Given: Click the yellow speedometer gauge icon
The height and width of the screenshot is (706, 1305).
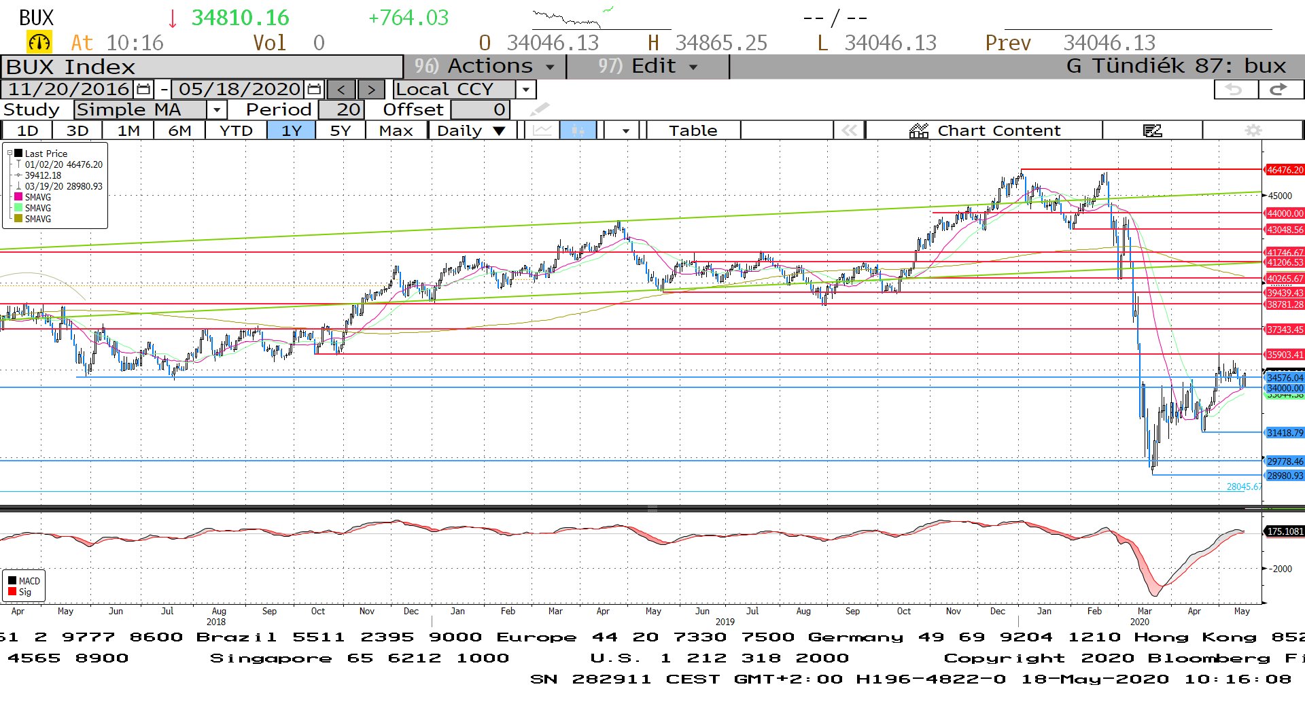Looking at the screenshot, I should 39,43.
